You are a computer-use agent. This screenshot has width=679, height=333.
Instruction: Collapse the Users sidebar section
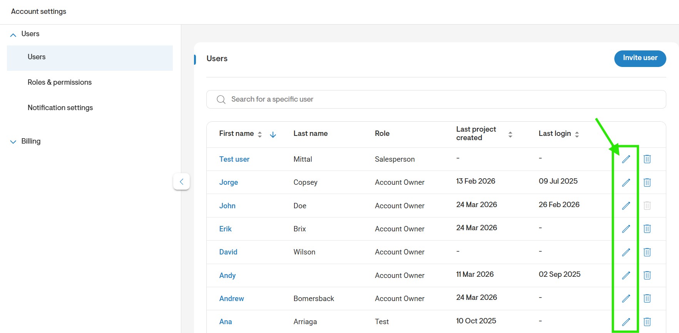[13, 35]
